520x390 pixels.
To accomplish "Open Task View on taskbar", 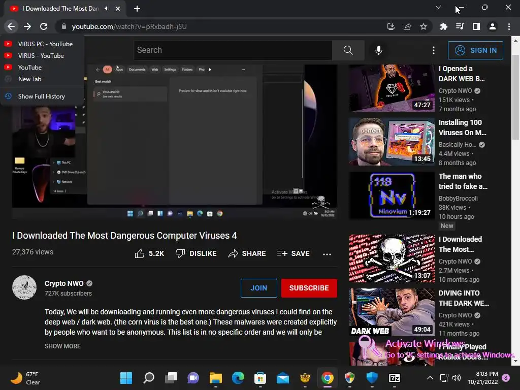I will [171, 378].
